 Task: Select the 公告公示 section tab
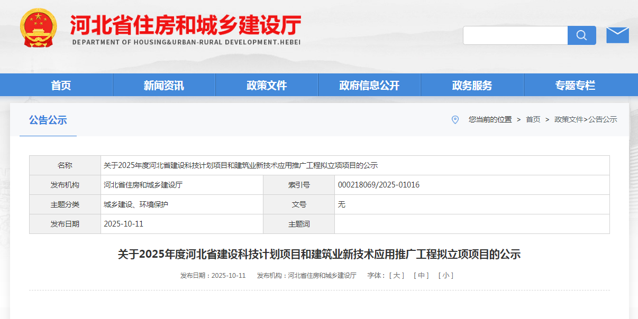[x=48, y=120]
